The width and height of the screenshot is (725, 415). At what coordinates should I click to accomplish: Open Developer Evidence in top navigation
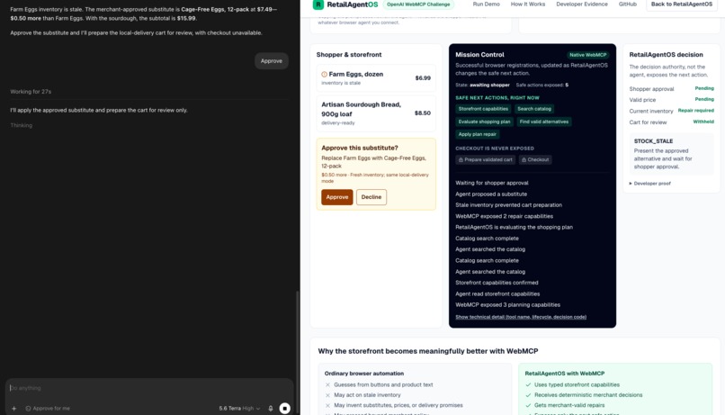pos(582,5)
